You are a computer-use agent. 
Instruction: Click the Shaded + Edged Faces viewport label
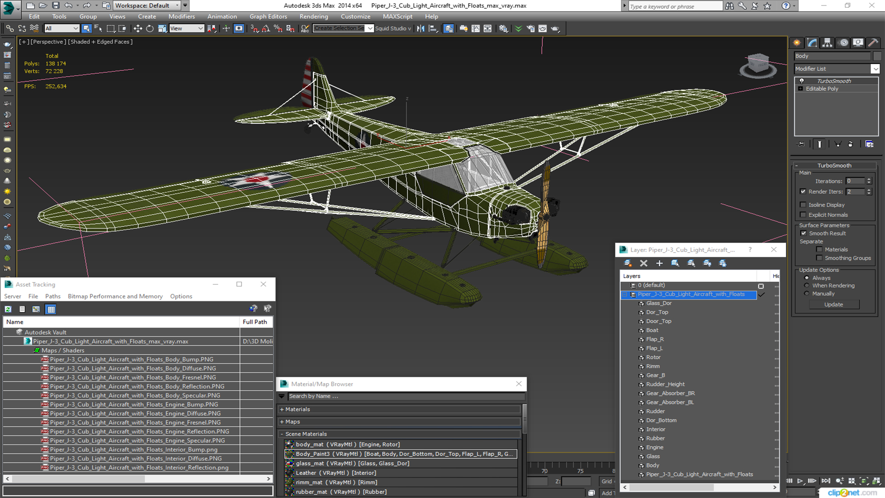[101, 41]
